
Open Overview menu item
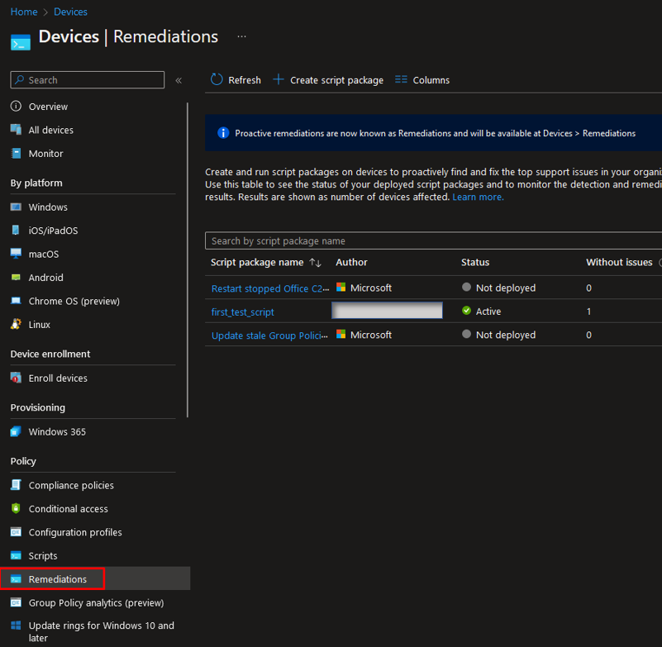pyautogui.click(x=48, y=107)
